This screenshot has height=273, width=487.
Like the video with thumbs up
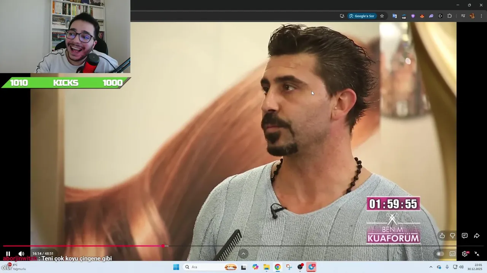click(x=442, y=236)
